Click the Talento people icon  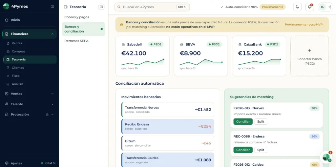click(x=7, y=104)
